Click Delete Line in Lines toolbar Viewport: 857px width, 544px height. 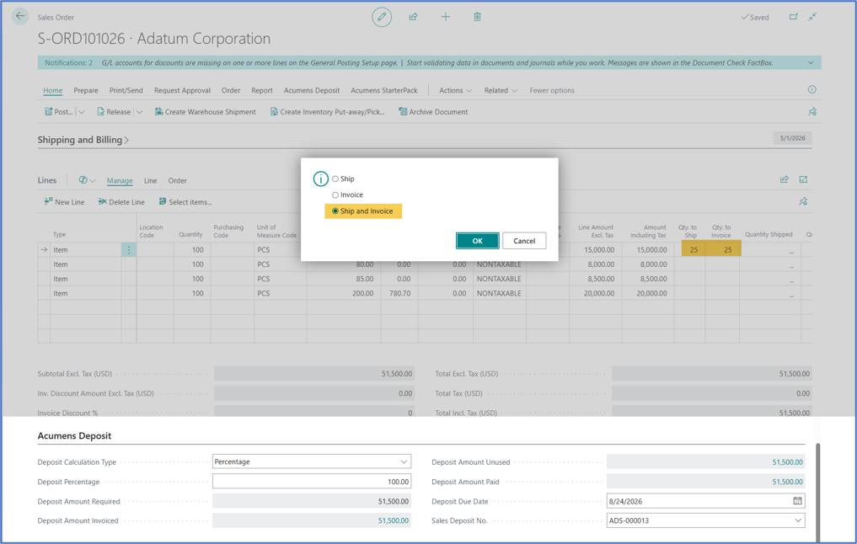click(121, 201)
